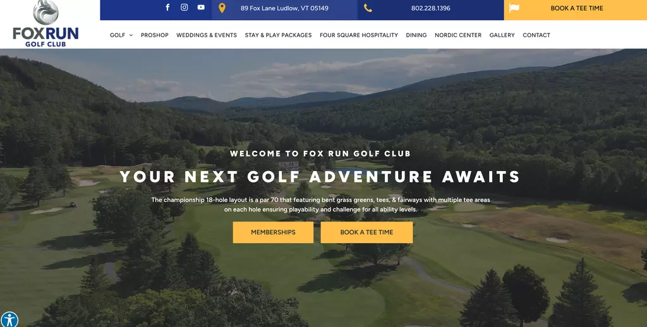This screenshot has height=327, width=647.
Task: Navigate to the Dining page
Action: coord(416,35)
